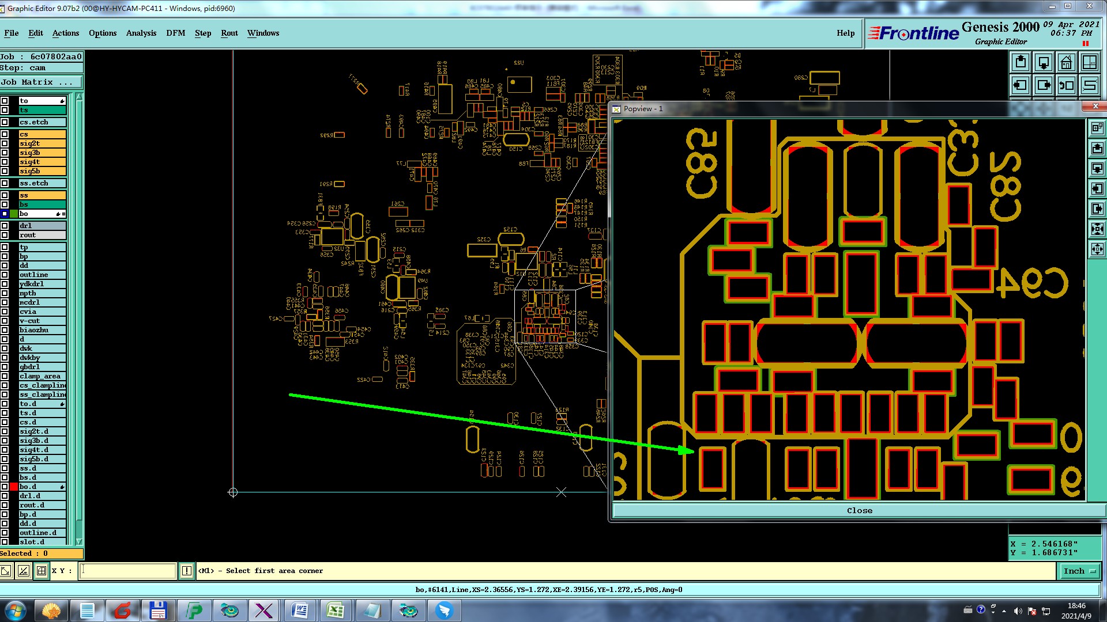Open the Actions menu
This screenshot has width=1107, height=622.
[66, 33]
